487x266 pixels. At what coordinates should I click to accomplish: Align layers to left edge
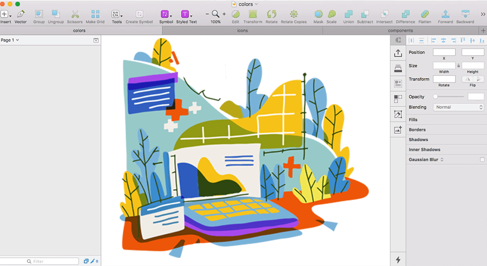click(x=434, y=41)
